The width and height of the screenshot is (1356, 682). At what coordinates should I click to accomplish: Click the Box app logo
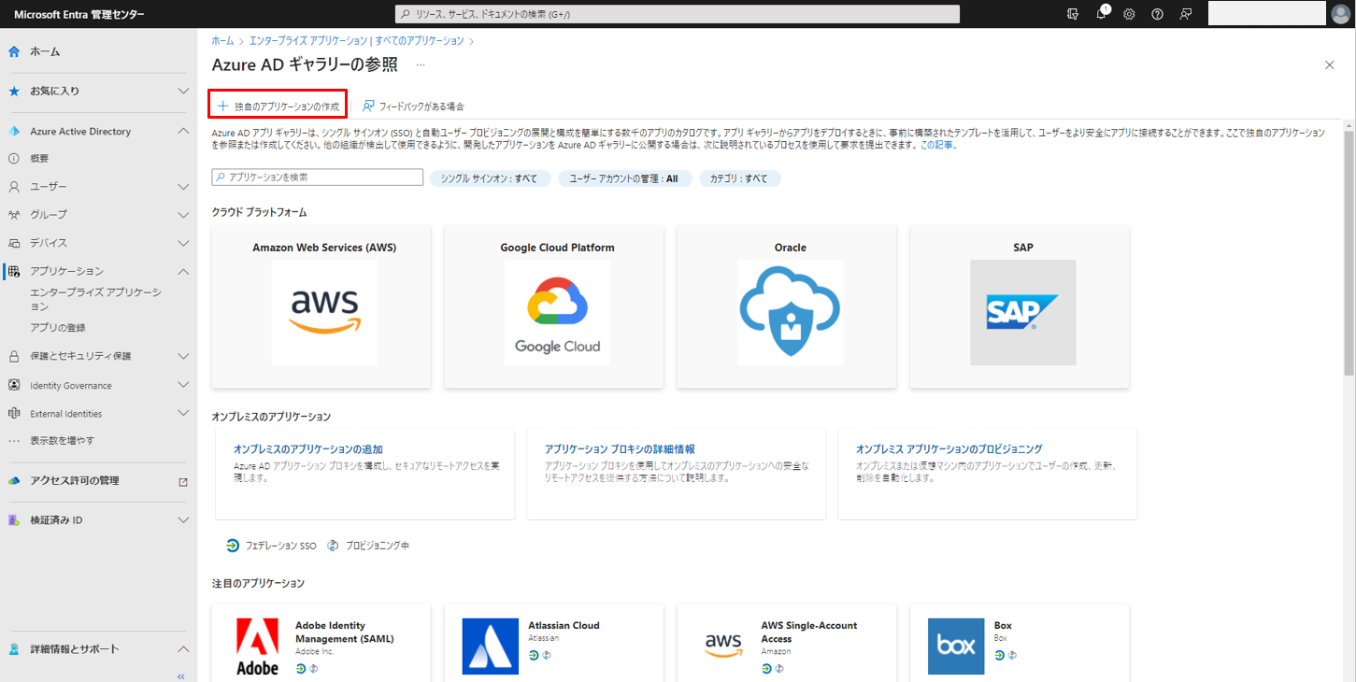coord(956,646)
